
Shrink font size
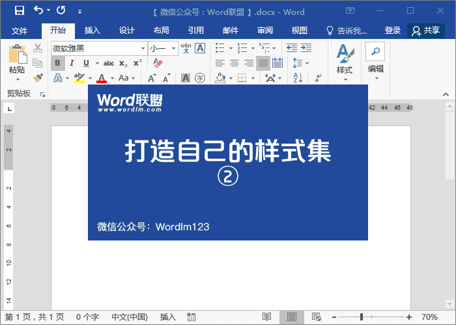pos(166,78)
